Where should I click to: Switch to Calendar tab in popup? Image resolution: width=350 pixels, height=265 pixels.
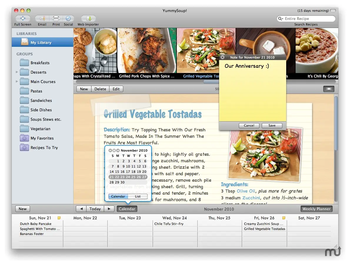[x=118, y=196]
